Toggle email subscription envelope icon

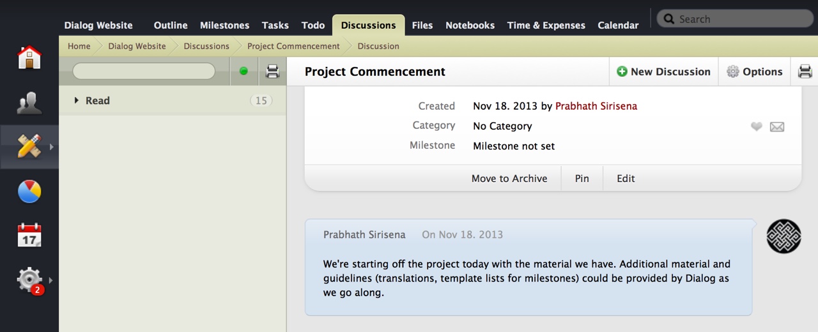(777, 126)
